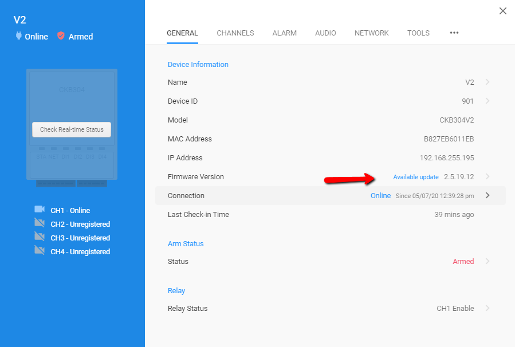
Task: Click the Device Information section heading
Action: 198,65
